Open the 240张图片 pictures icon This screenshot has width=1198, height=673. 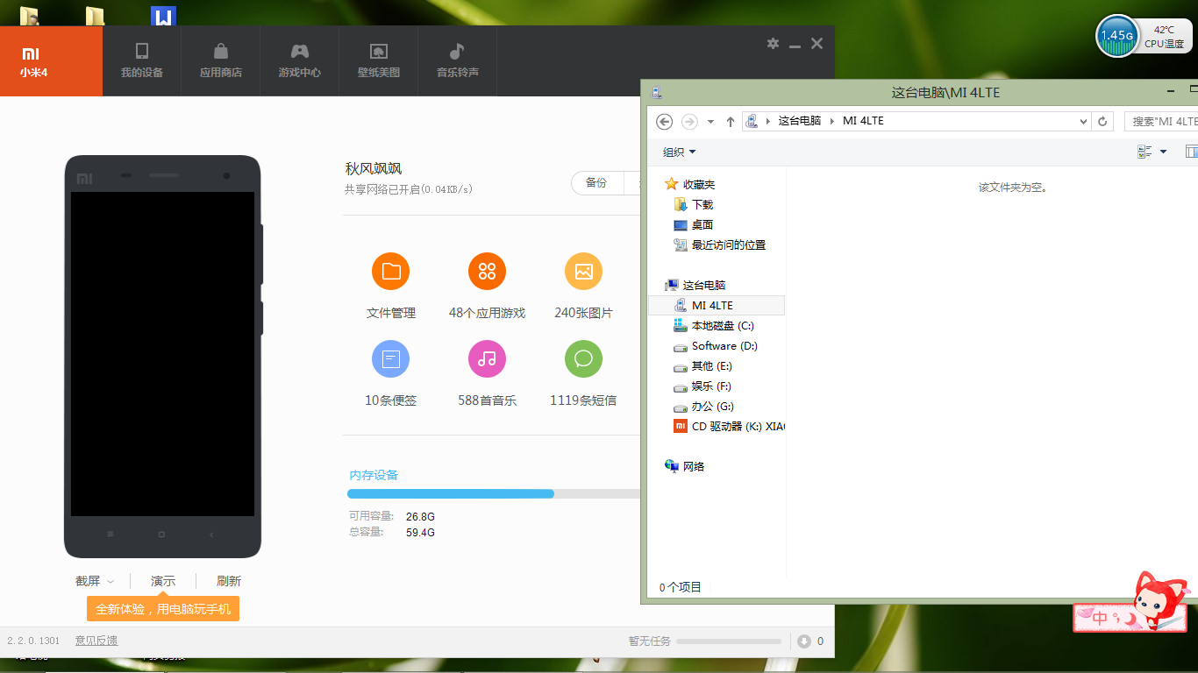583,271
